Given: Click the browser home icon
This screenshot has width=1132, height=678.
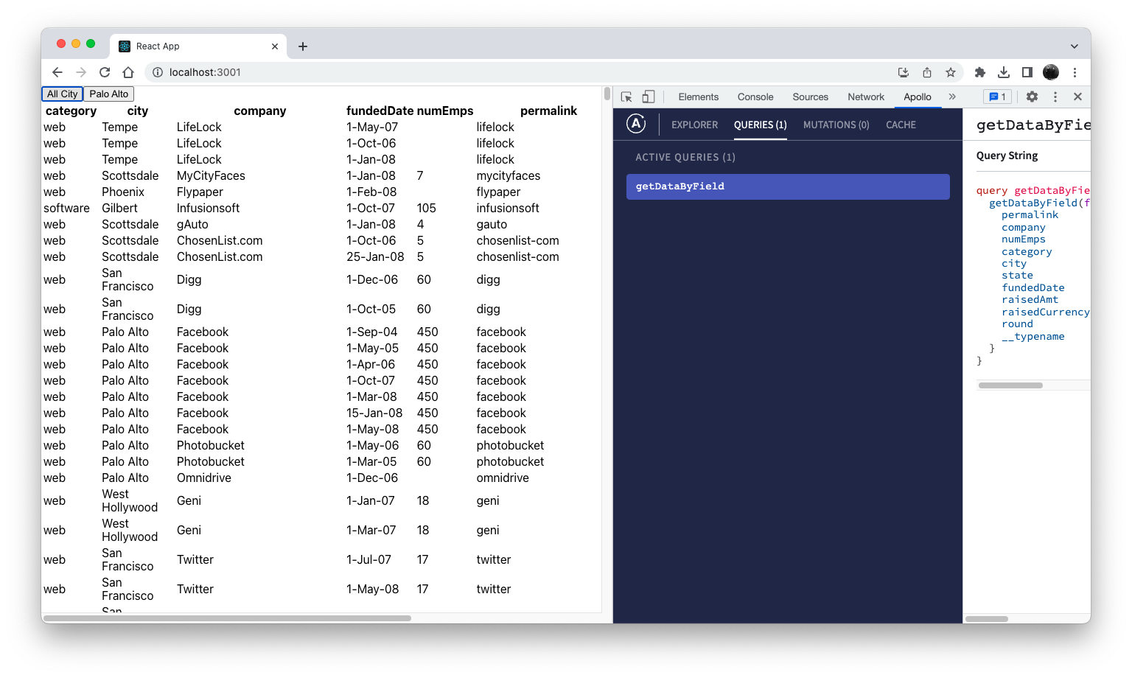Looking at the screenshot, I should 128,72.
